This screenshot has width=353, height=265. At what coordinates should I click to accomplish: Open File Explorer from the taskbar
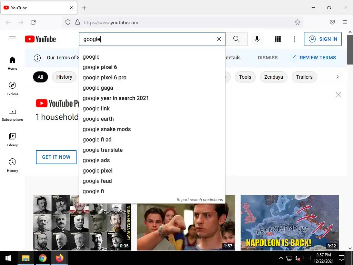26,258
